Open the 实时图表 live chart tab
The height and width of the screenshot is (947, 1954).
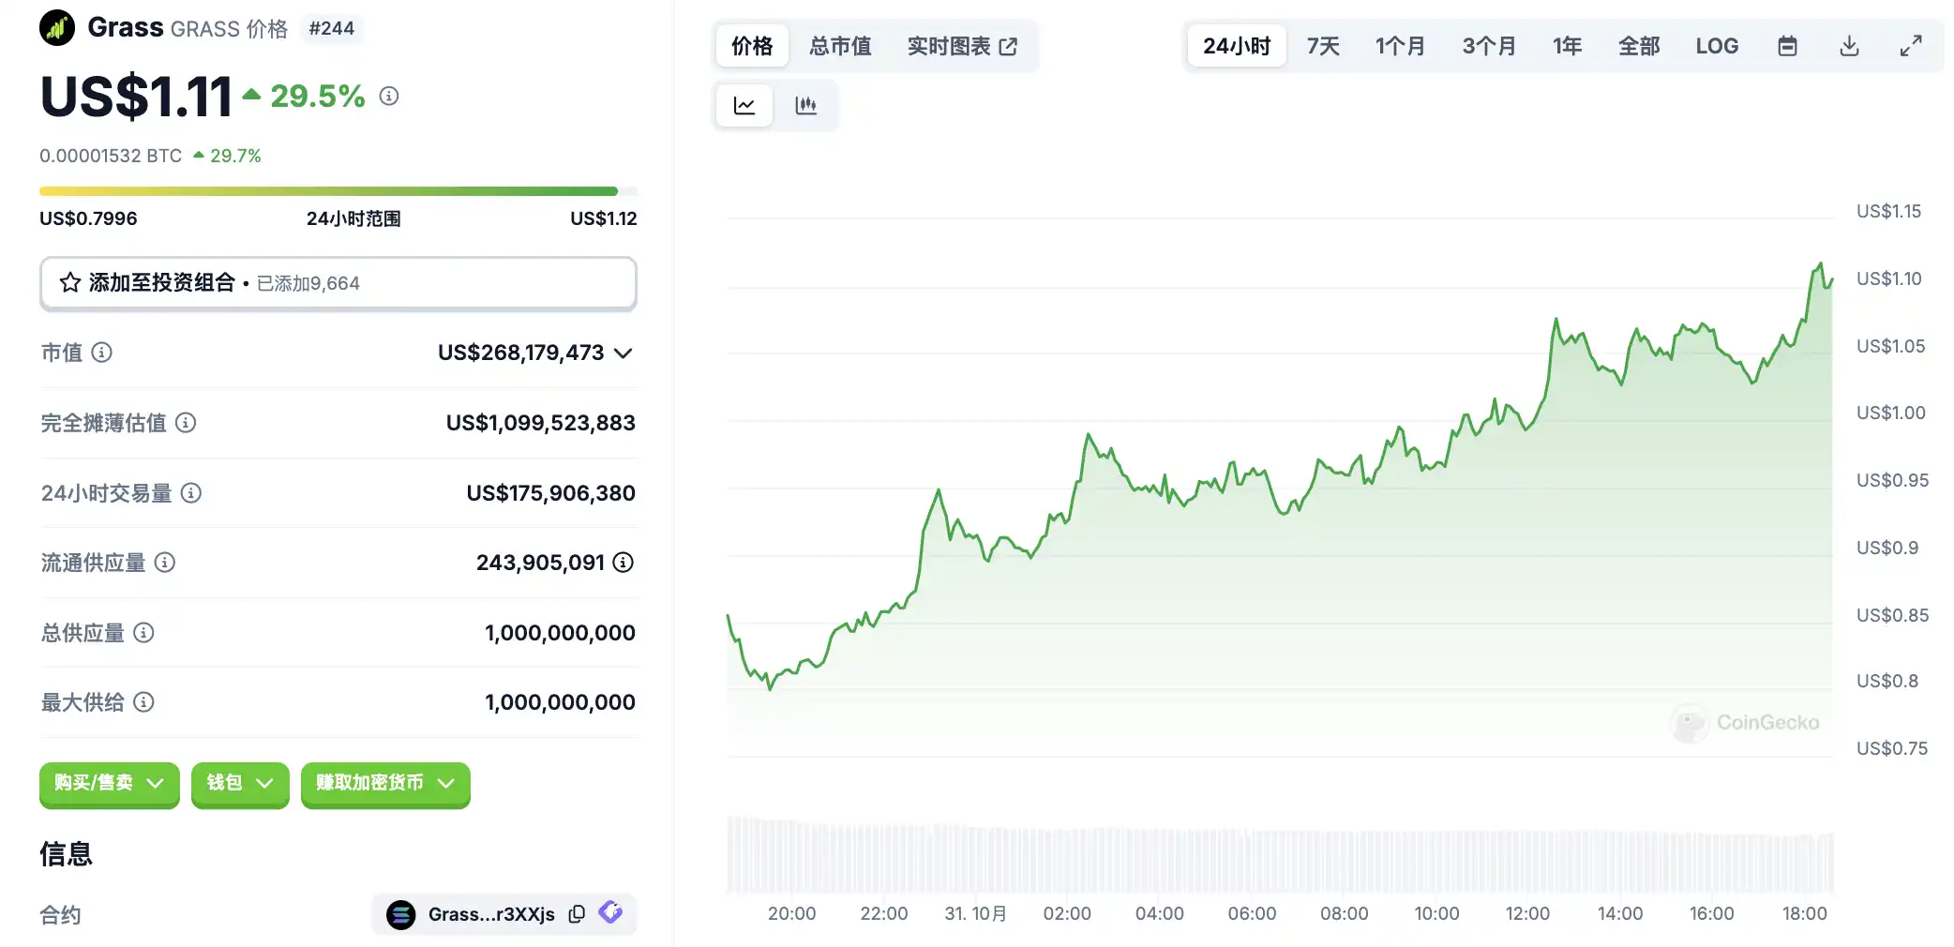962,46
